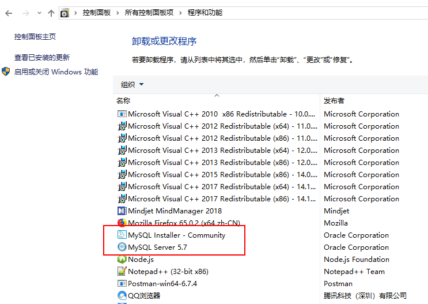Screen dimensions: 428x304
Task: Click the forward navigation arrow
Action: pos(26,13)
